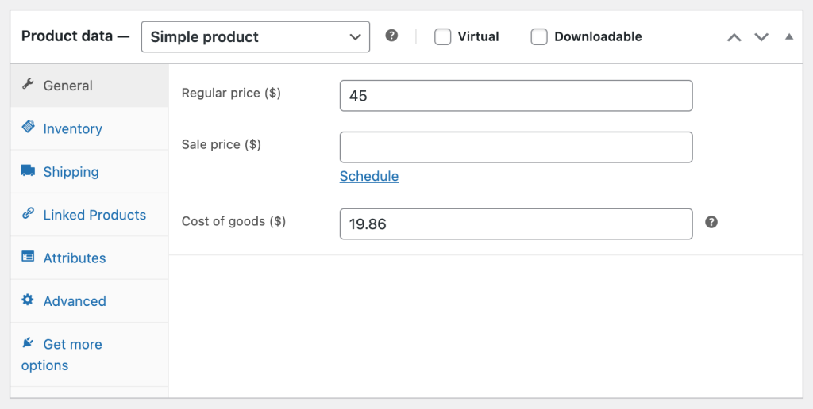Click the help icon next to product type
The image size is (813, 409).
click(x=391, y=36)
